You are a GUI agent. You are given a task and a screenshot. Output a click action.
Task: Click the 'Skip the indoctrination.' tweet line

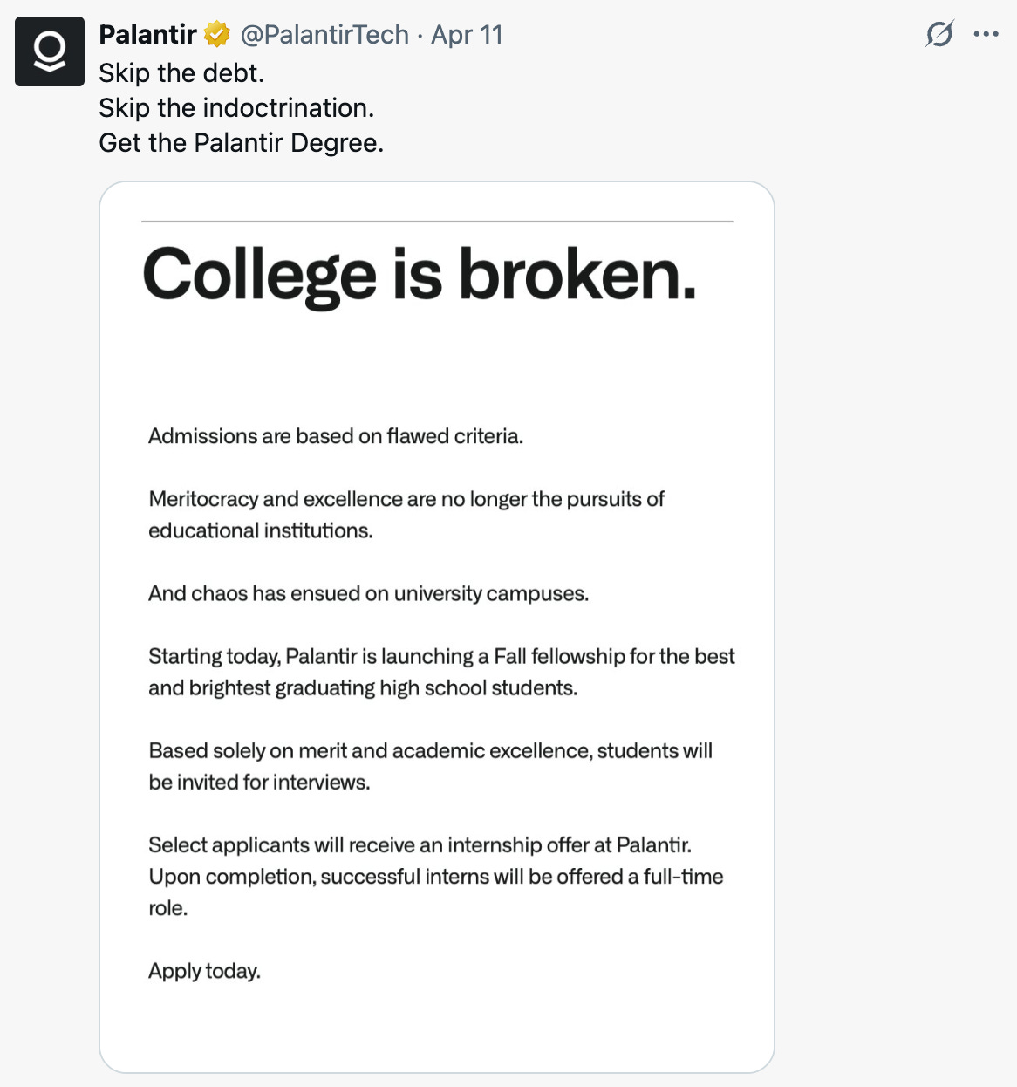pyautogui.click(x=236, y=107)
